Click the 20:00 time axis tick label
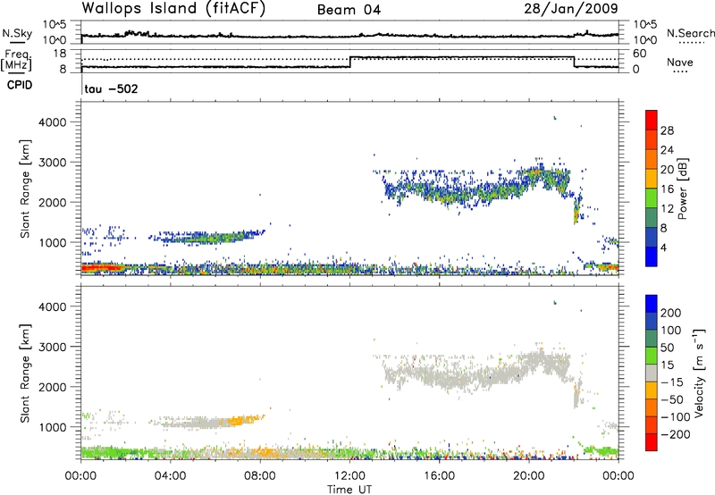Viewport: 715px width, 495px height. (529, 476)
